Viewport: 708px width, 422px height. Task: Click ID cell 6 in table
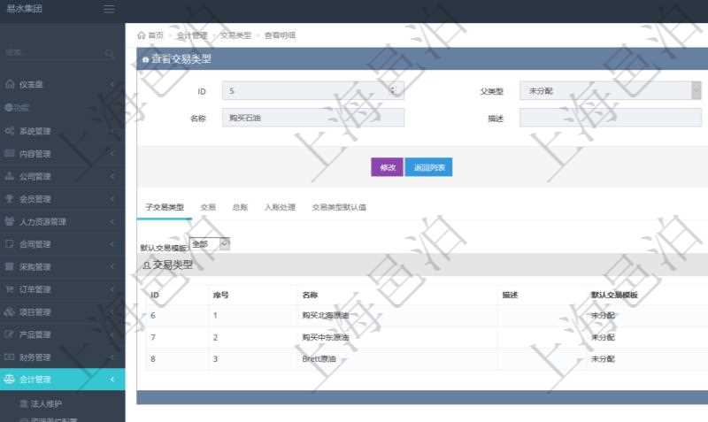click(153, 315)
